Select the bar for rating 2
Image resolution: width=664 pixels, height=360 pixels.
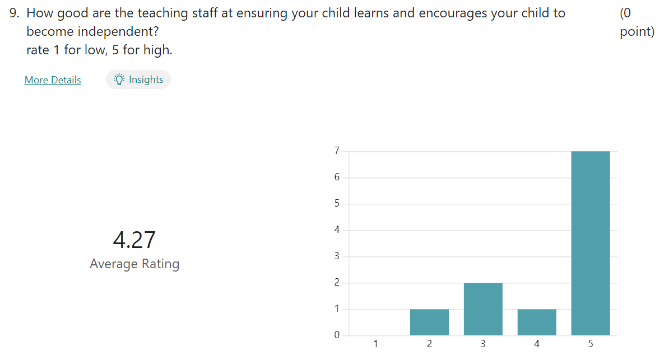[x=429, y=322]
